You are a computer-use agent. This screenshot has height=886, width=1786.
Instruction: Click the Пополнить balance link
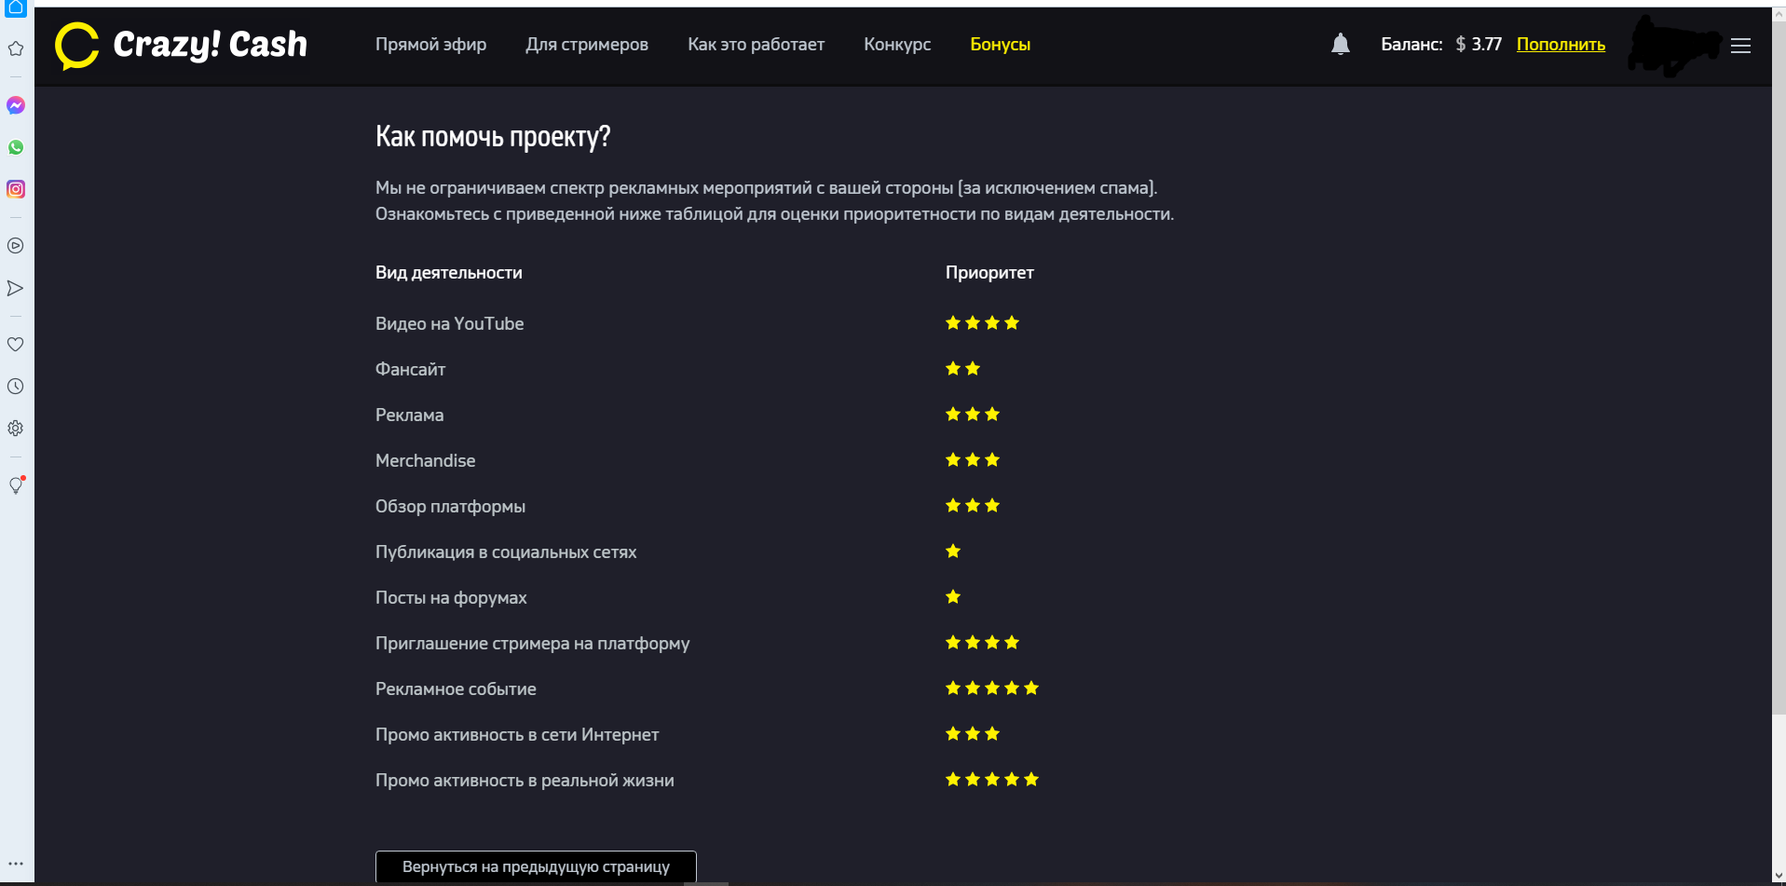click(x=1561, y=45)
